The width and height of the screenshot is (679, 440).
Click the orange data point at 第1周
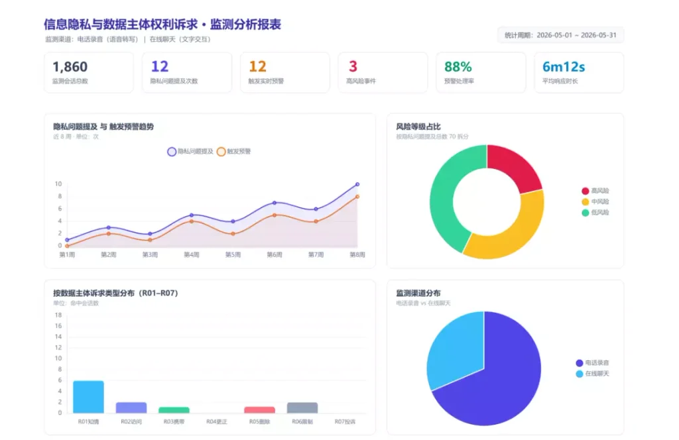[x=67, y=246]
